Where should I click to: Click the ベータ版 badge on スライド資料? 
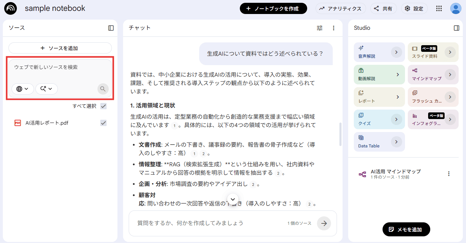pyautogui.click(x=429, y=48)
